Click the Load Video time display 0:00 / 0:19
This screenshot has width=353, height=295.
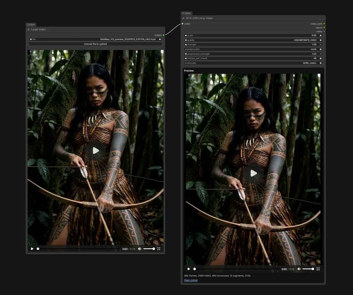128,249
